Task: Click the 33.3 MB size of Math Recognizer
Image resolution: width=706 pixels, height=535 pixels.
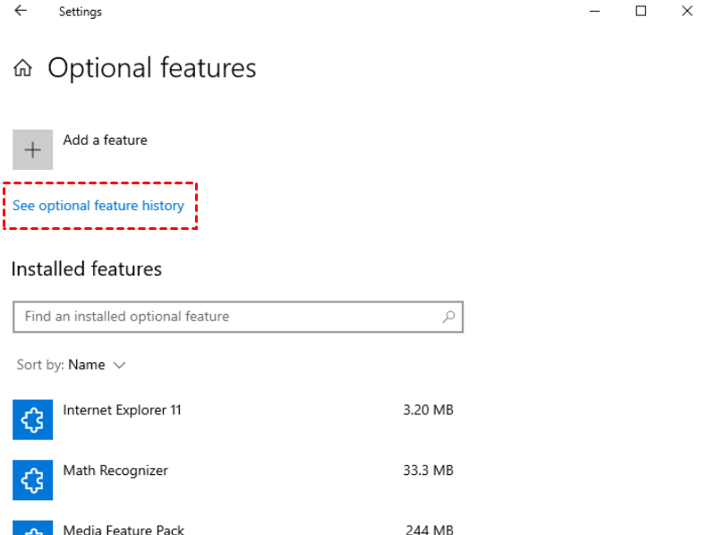Action: click(x=428, y=471)
